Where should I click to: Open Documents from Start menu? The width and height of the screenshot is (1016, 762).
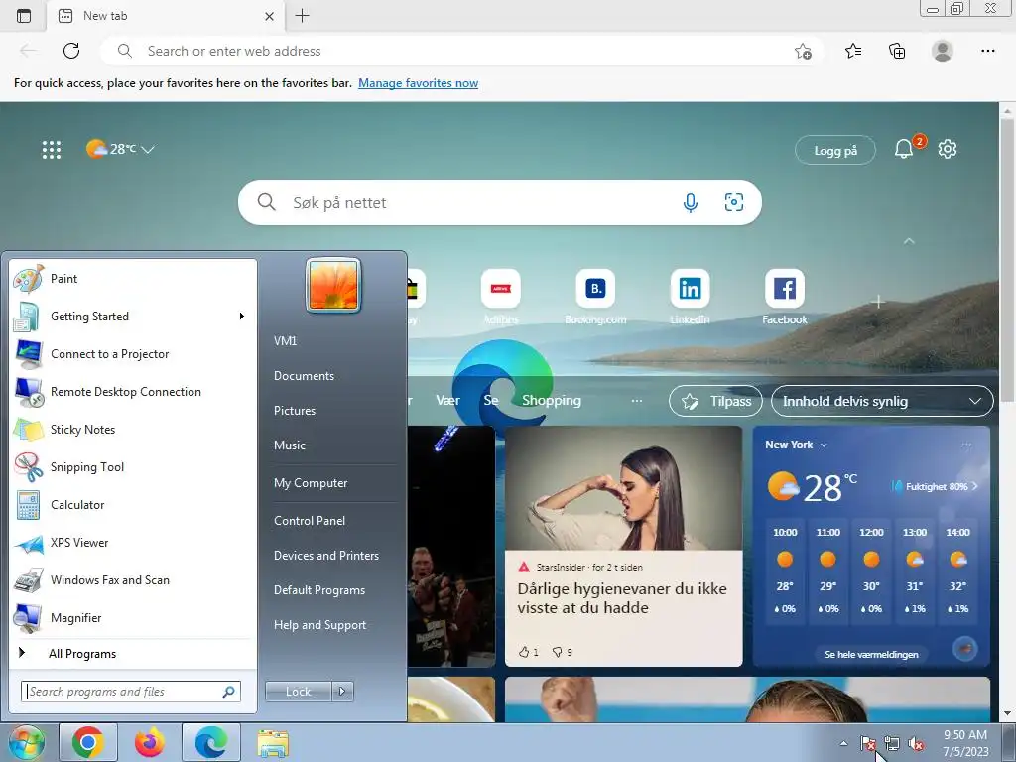[x=304, y=376]
